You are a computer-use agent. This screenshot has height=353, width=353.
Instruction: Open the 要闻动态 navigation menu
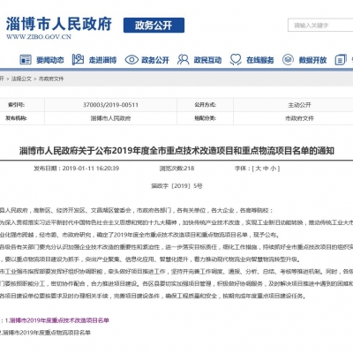point(50,60)
